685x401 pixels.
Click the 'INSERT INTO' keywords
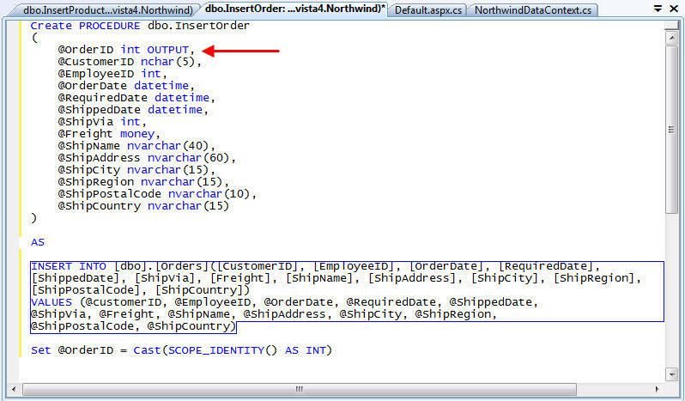69,266
